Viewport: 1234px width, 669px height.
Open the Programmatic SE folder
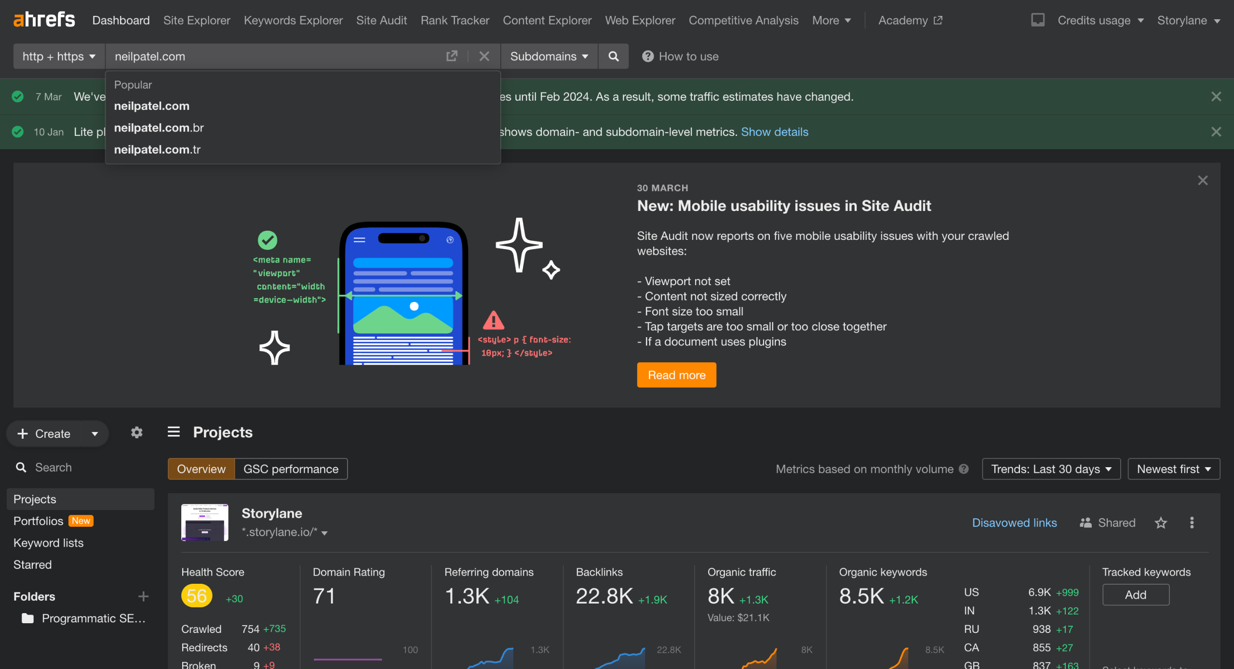[84, 618]
